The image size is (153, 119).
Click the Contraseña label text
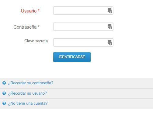pos(25,27)
